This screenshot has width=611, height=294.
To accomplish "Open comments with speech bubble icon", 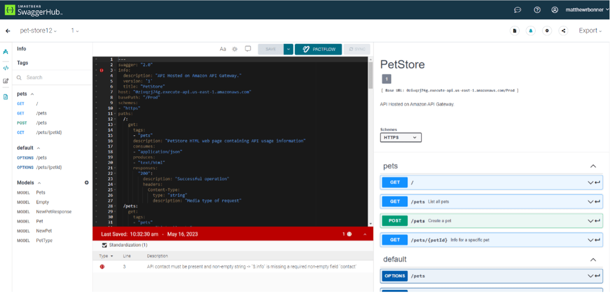I will pos(248,49).
